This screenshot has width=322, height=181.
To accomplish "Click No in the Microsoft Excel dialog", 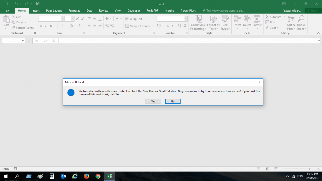I will pos(173,101).
